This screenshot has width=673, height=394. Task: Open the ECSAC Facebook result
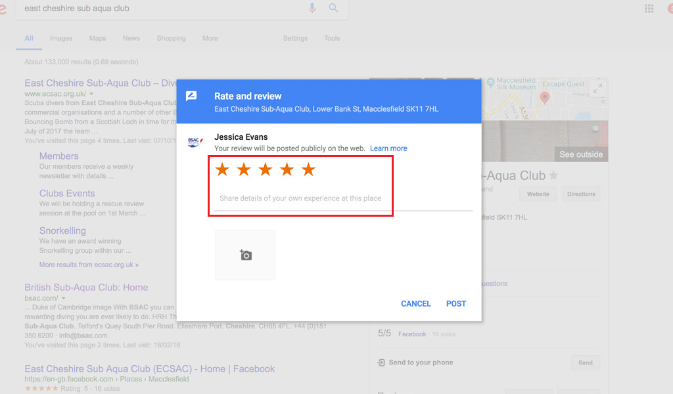coord(149,368)
